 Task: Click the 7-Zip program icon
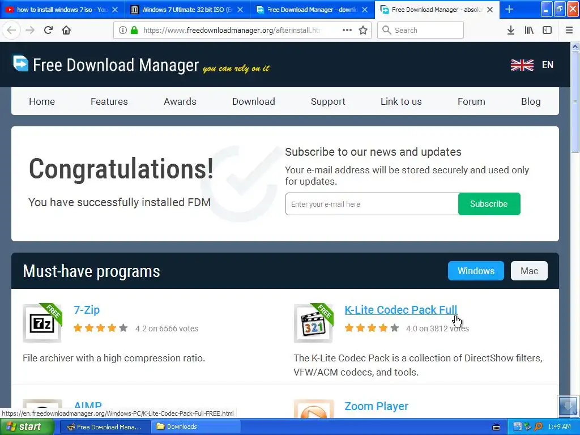click(x=42, y=323)
